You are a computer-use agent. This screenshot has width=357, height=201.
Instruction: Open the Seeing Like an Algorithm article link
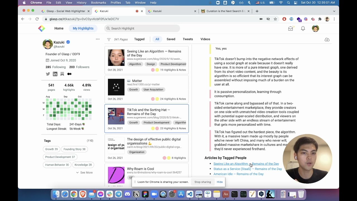(246, 164)
